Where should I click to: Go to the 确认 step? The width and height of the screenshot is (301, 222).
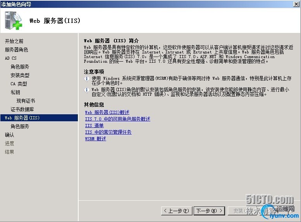(x=9, y=135)
